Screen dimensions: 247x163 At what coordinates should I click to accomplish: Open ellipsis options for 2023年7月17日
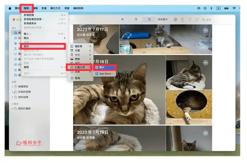click(206, 30)
